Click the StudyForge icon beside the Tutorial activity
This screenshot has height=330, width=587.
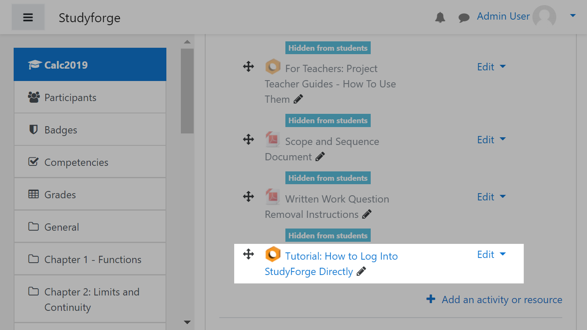coord(273,254)
